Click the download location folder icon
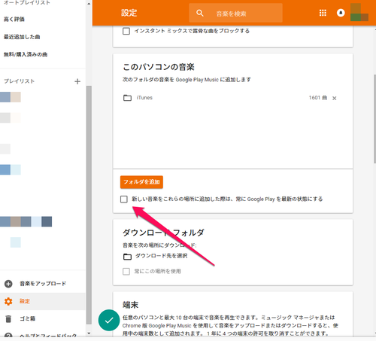Screen dimensions: 376x341 (x=127, y=257)
